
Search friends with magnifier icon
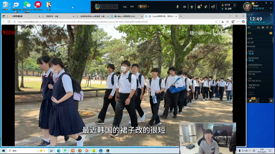pos(271,27)
